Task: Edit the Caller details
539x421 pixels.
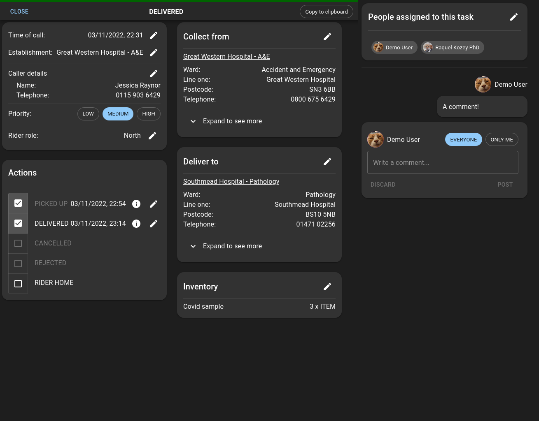Action: (x=154, y=73)
